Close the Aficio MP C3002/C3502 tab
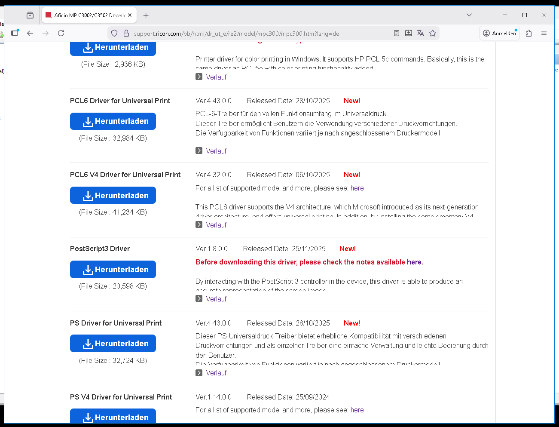 pyautogui.click(x=130, y=15)
